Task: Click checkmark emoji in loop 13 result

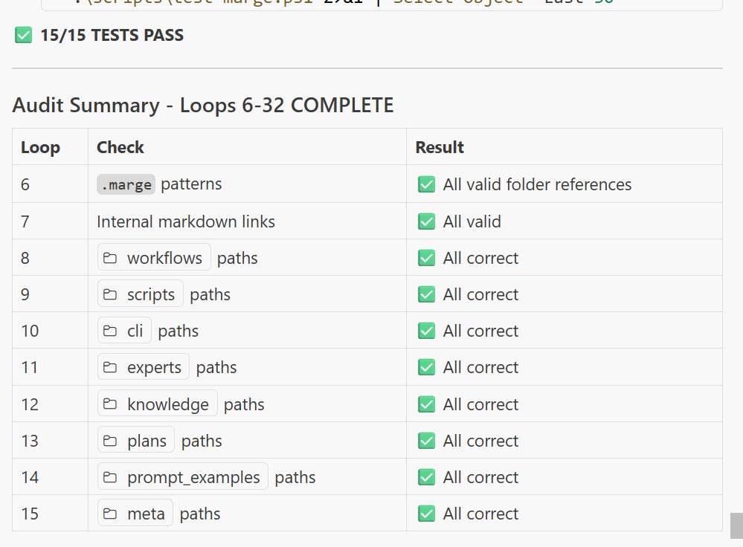Action: pos(426,441)
